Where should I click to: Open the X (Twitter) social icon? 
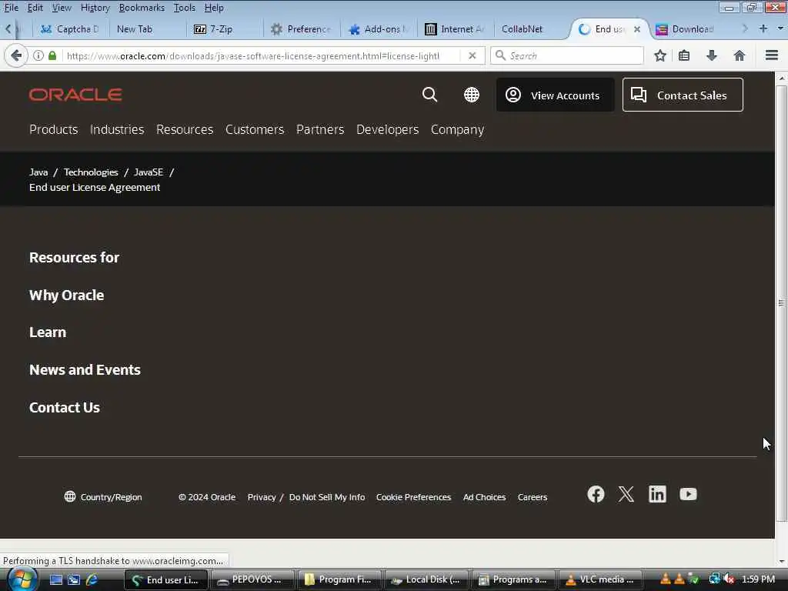click(x=626, y=494)
